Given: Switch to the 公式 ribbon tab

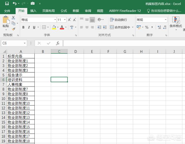Looking at the screenshot, I should (x=64, y=11).
